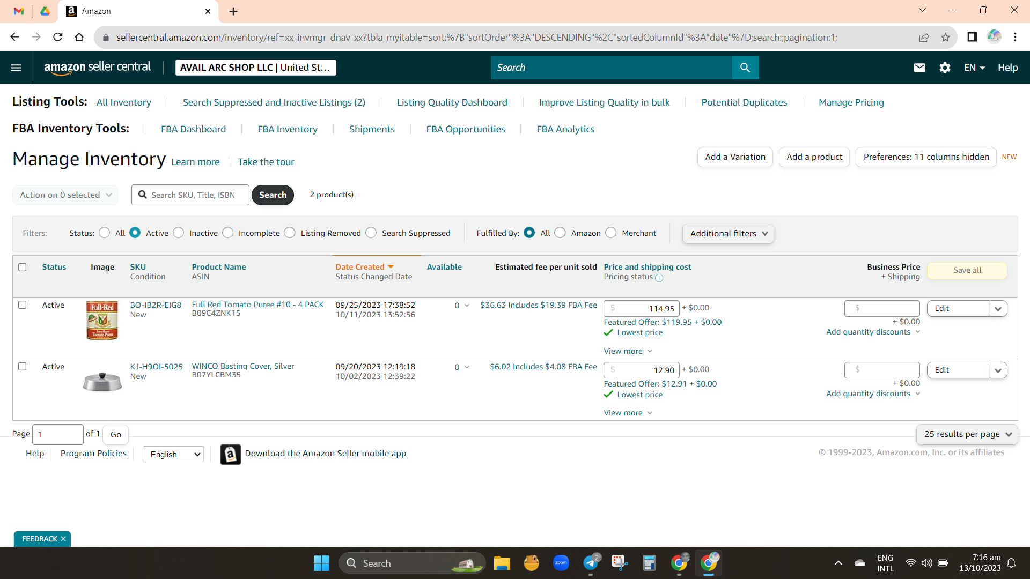Click the Add a Variation button
The image size is (1030, 579).
pos(735,157)
